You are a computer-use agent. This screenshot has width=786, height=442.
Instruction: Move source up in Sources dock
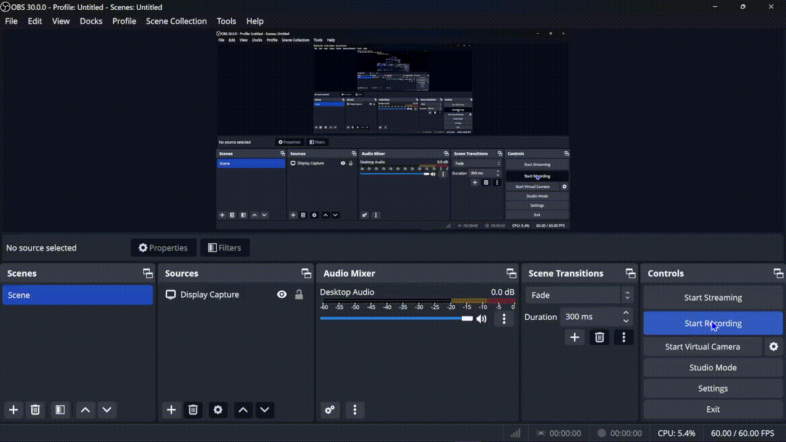[x=243, y=409]
